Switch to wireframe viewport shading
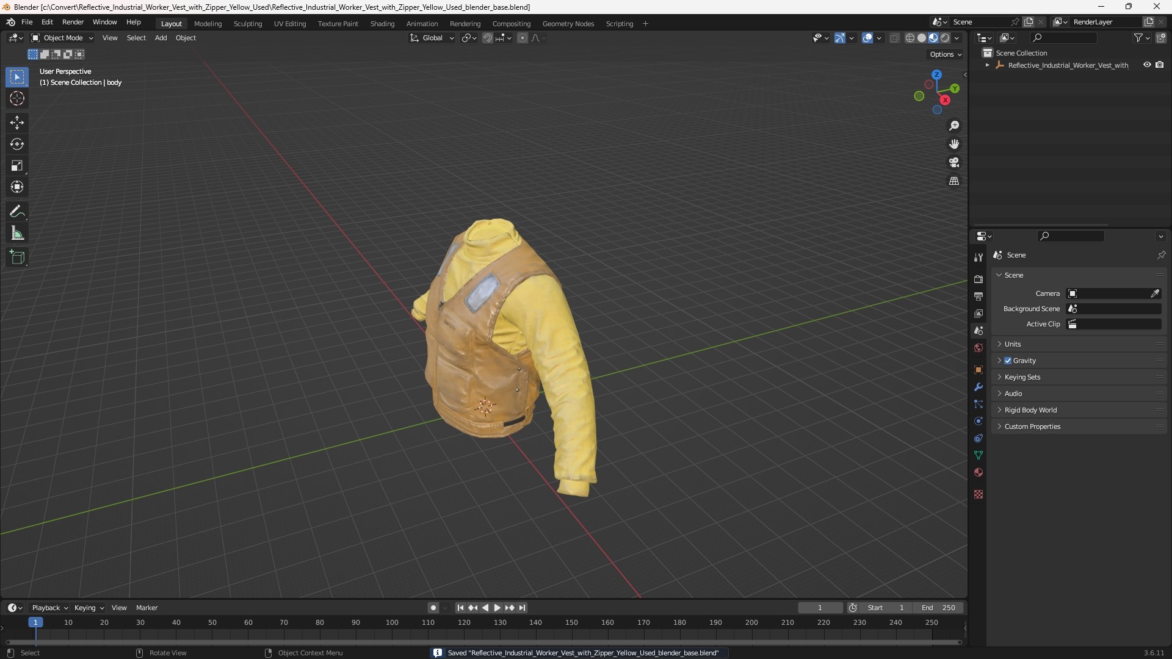The width and height of the screenshot is (1172, 659). pyautogui.click(x=910, y=38)
